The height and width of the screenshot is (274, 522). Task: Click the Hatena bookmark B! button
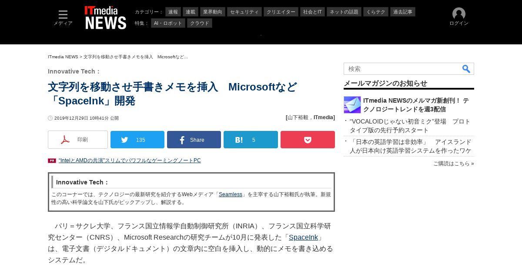251,140
